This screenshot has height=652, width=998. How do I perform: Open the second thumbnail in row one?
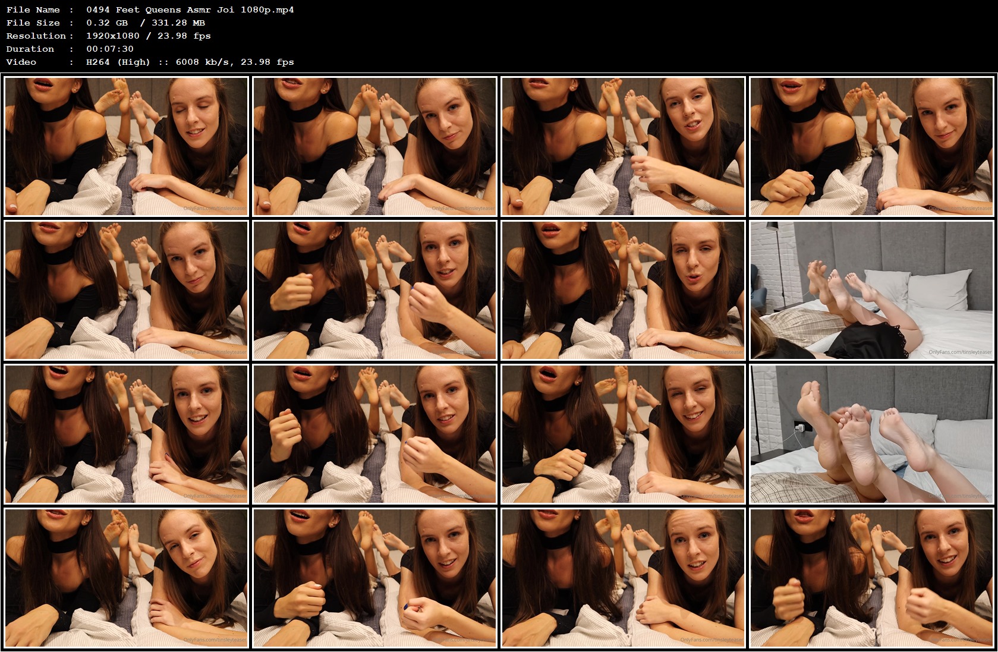coord(376,147)
